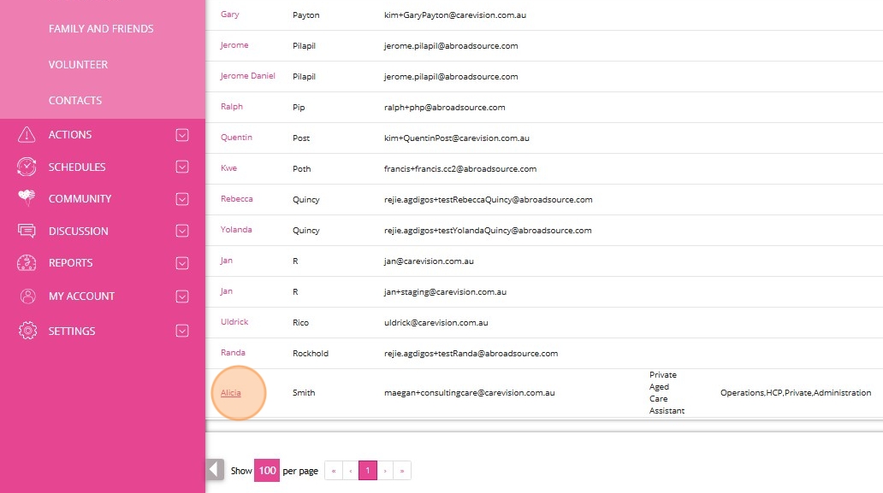Click the Discussion chat bubble icon
Screen dimensions: 883x493
[x=27, y=231]
